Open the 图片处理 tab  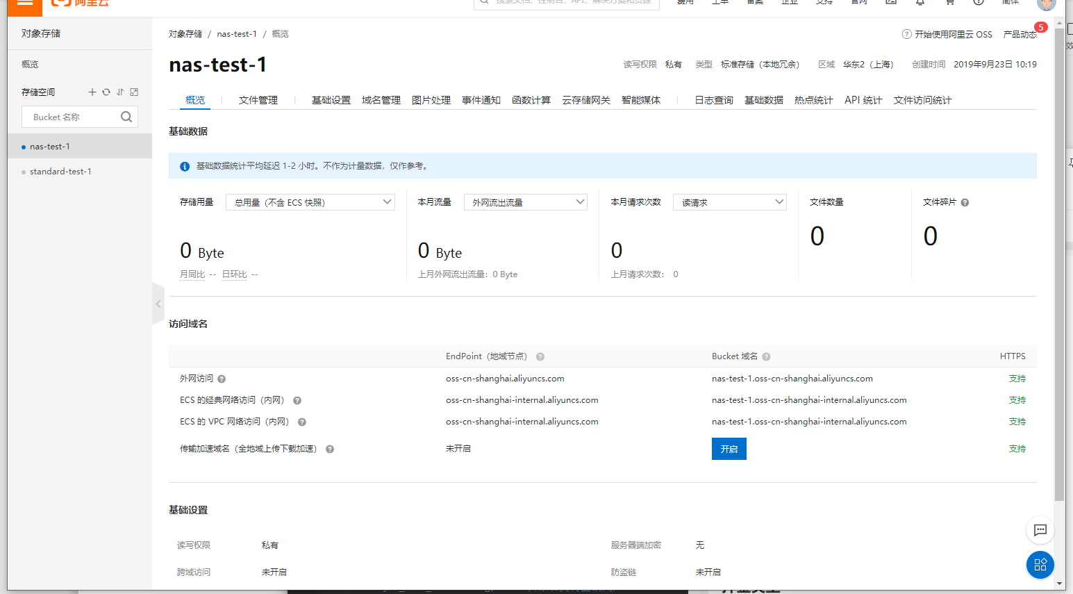coord(431,100)
